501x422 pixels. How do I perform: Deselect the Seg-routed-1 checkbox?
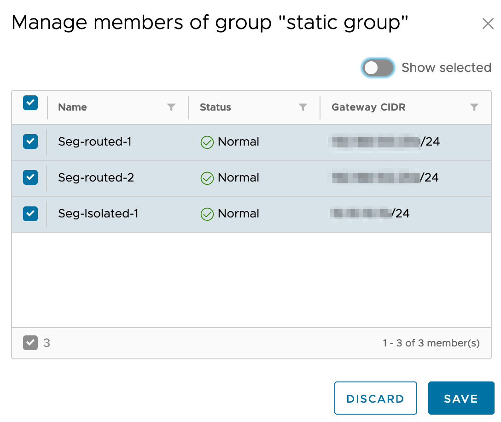pos(30,141)
